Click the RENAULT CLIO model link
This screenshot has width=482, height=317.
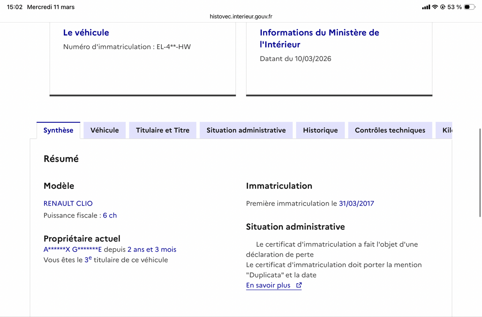(x=68, y=203)
